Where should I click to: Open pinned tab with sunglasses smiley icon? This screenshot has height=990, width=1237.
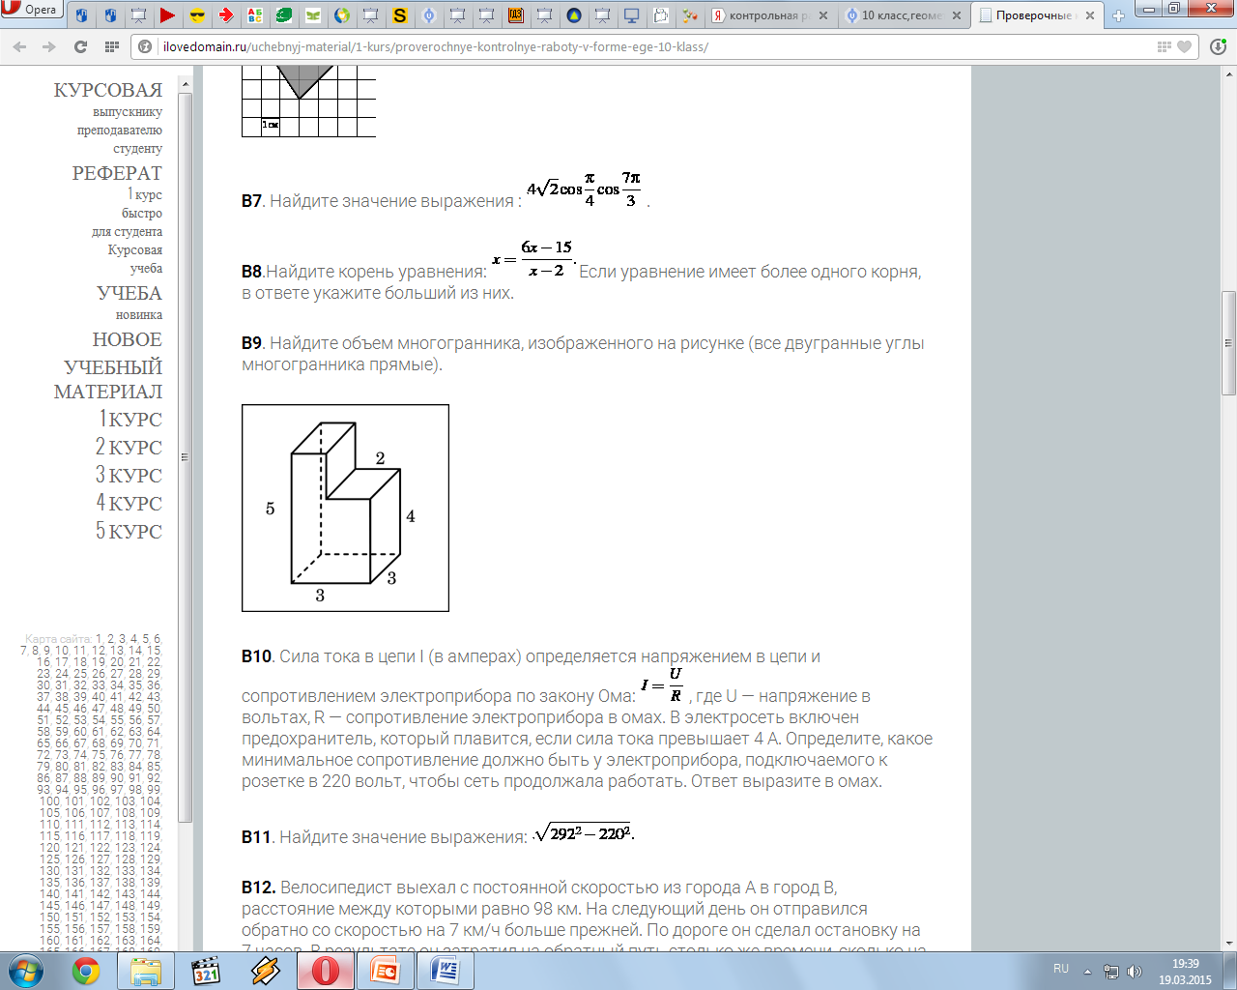pyautogui.click(x=196, y=15)
